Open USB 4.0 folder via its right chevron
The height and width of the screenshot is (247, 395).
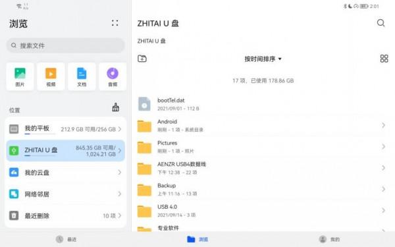point(383,211)
